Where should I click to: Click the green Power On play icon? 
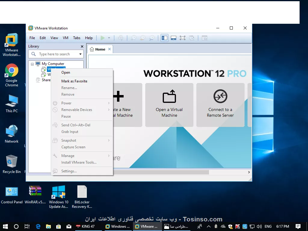pyautogui.click(x=103, y=38)
